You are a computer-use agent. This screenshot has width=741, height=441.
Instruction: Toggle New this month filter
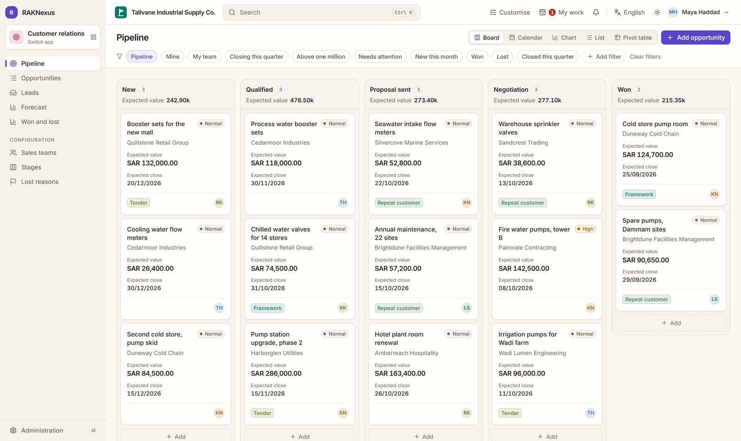pos(436,57)
